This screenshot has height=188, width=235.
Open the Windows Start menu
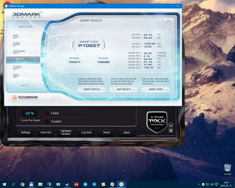click(4, 184)
